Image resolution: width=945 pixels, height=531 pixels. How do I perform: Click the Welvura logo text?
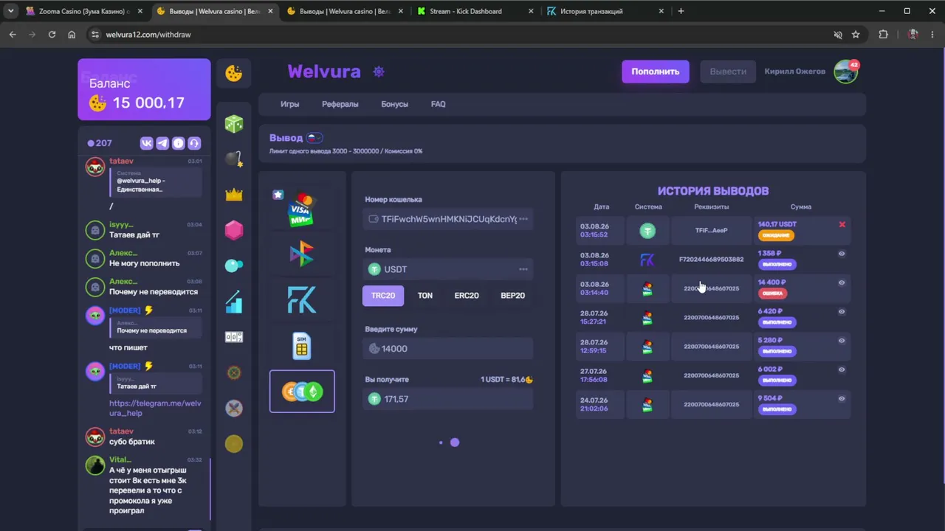[x=324, y=72]
